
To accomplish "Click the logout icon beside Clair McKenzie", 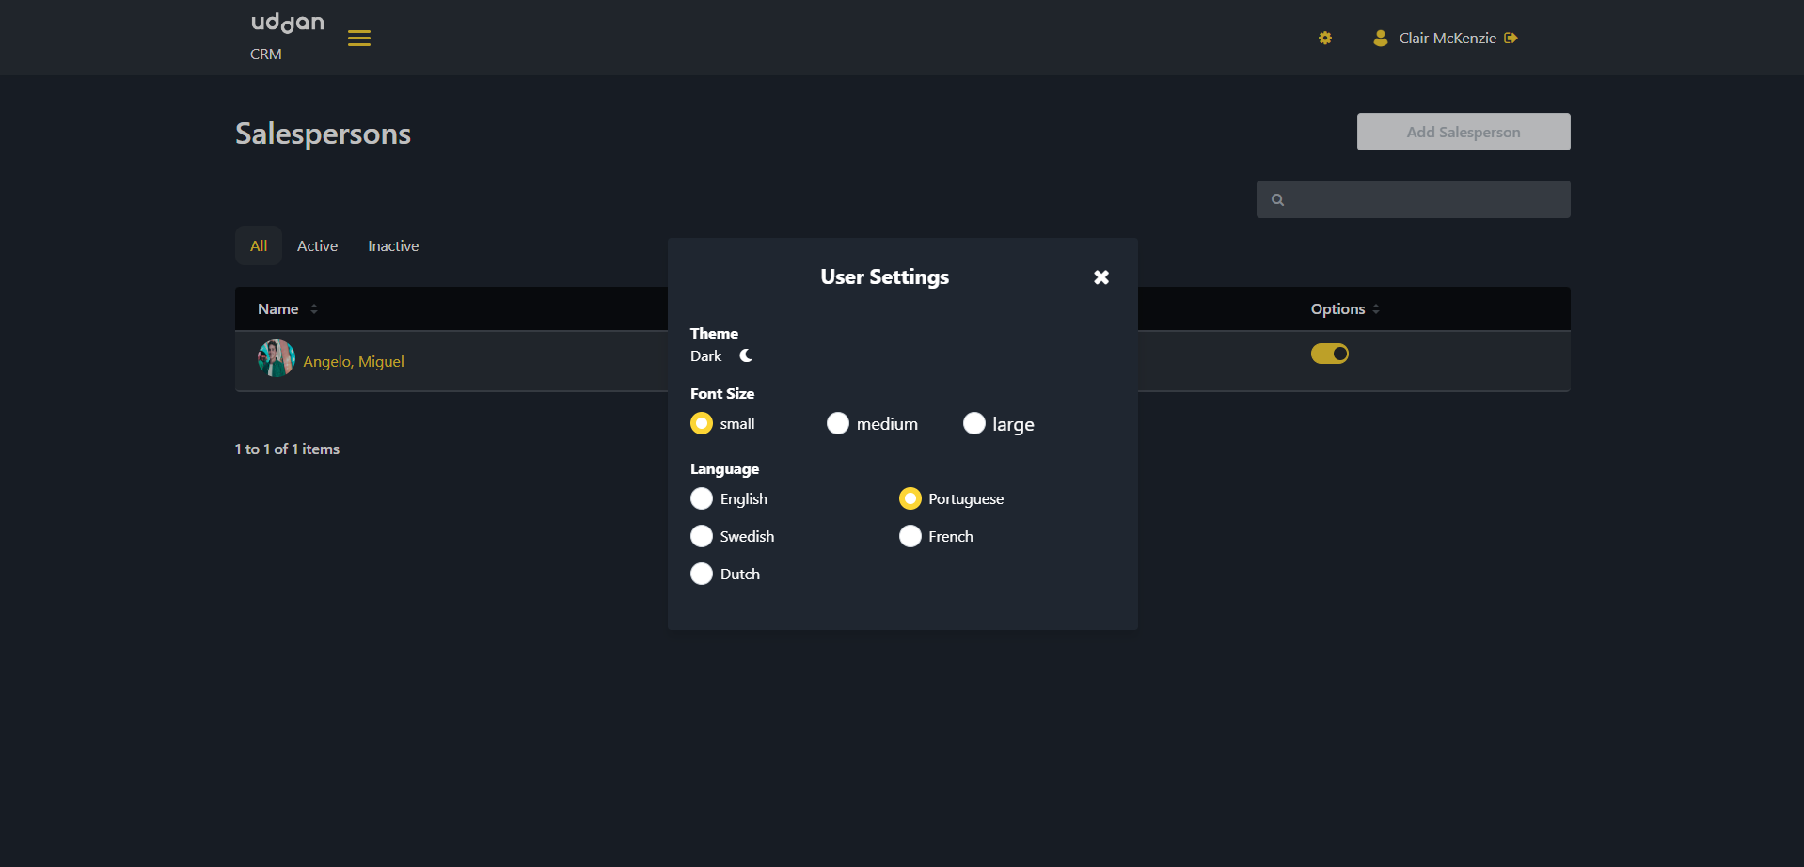I will (1511, 39).
